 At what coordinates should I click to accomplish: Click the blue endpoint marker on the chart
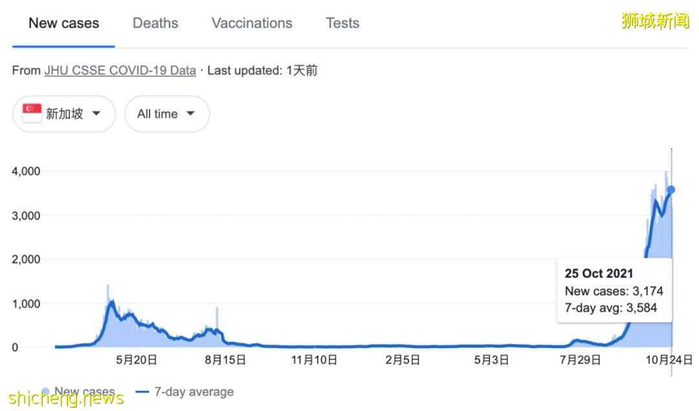[672, 190]
